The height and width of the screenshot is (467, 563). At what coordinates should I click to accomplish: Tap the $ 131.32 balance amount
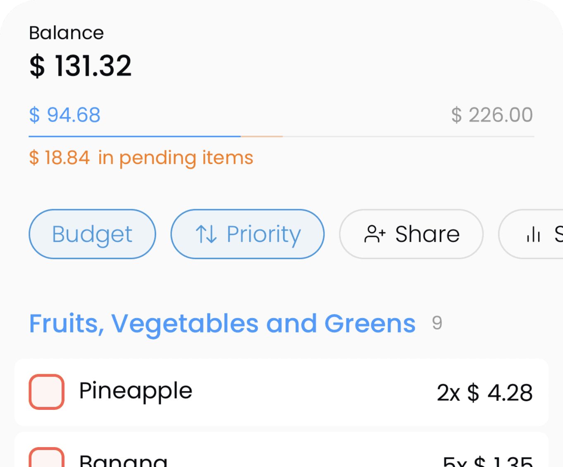(x=81, y=66)
